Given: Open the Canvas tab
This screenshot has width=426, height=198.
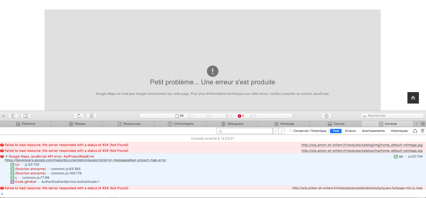Looking at the screenshot, I should coord(335,124).
